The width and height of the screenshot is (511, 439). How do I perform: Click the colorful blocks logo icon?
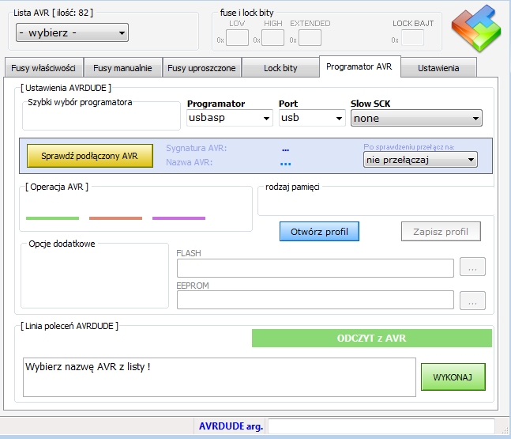coord(476,28)
